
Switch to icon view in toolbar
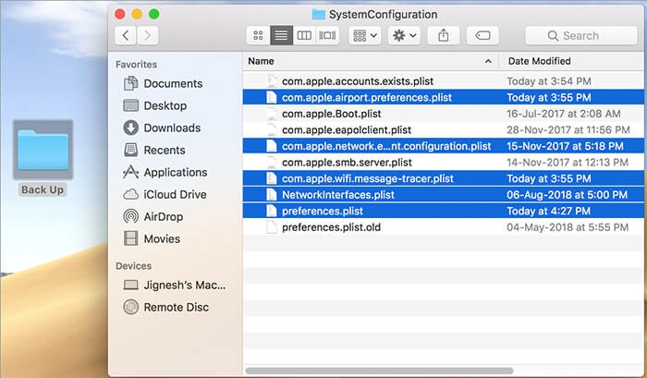258,35
